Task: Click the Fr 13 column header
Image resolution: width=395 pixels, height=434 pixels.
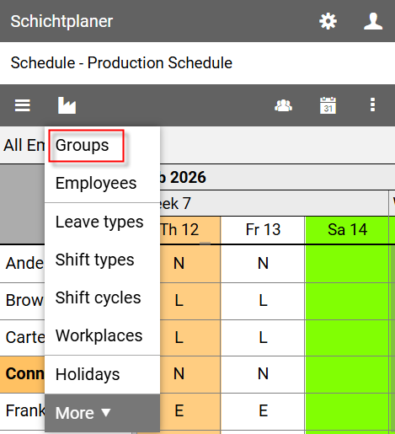Action: [x=263, y=230]
